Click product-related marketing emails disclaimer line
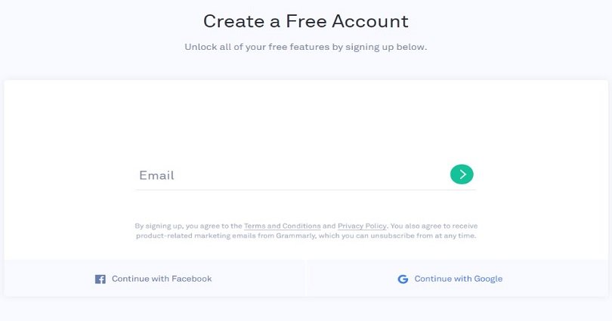The image size is (612, 321). coord(306,236)
